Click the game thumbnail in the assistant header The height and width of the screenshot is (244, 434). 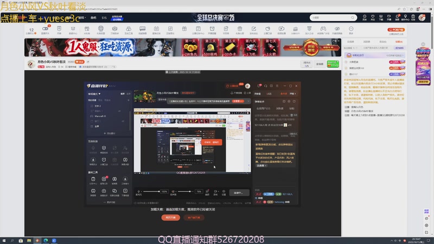click(144, 96)
